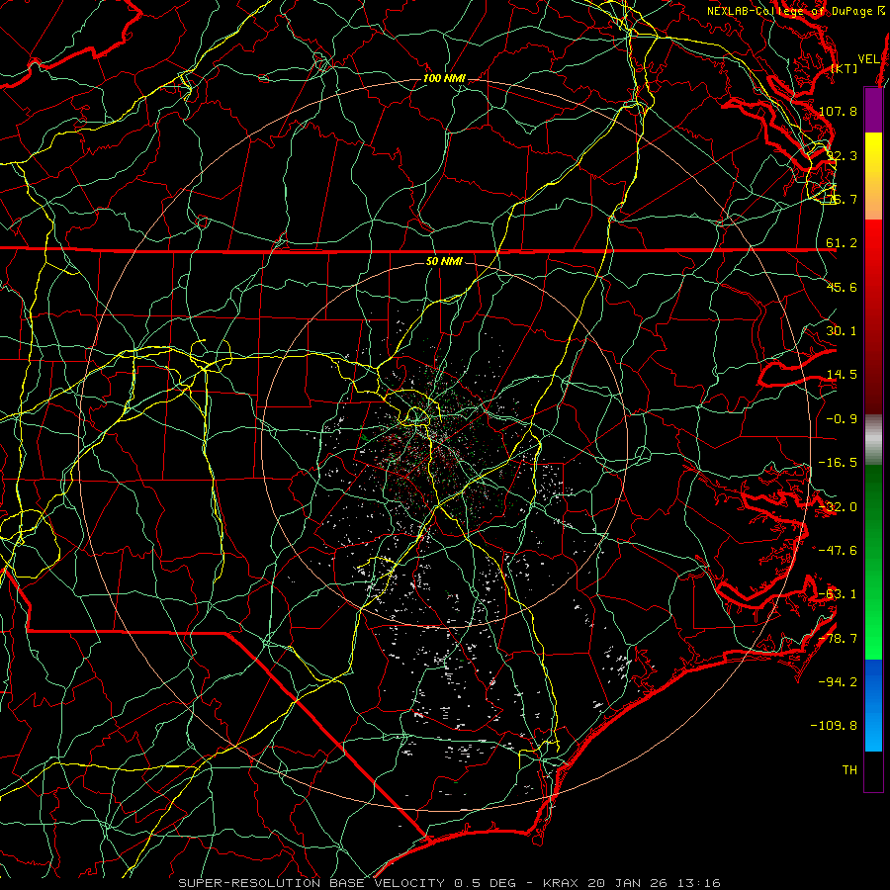This screenshot has height=890, width=890.
Task: Click the yellow-orange segment of velocity scale
Action: coord(873,176)
